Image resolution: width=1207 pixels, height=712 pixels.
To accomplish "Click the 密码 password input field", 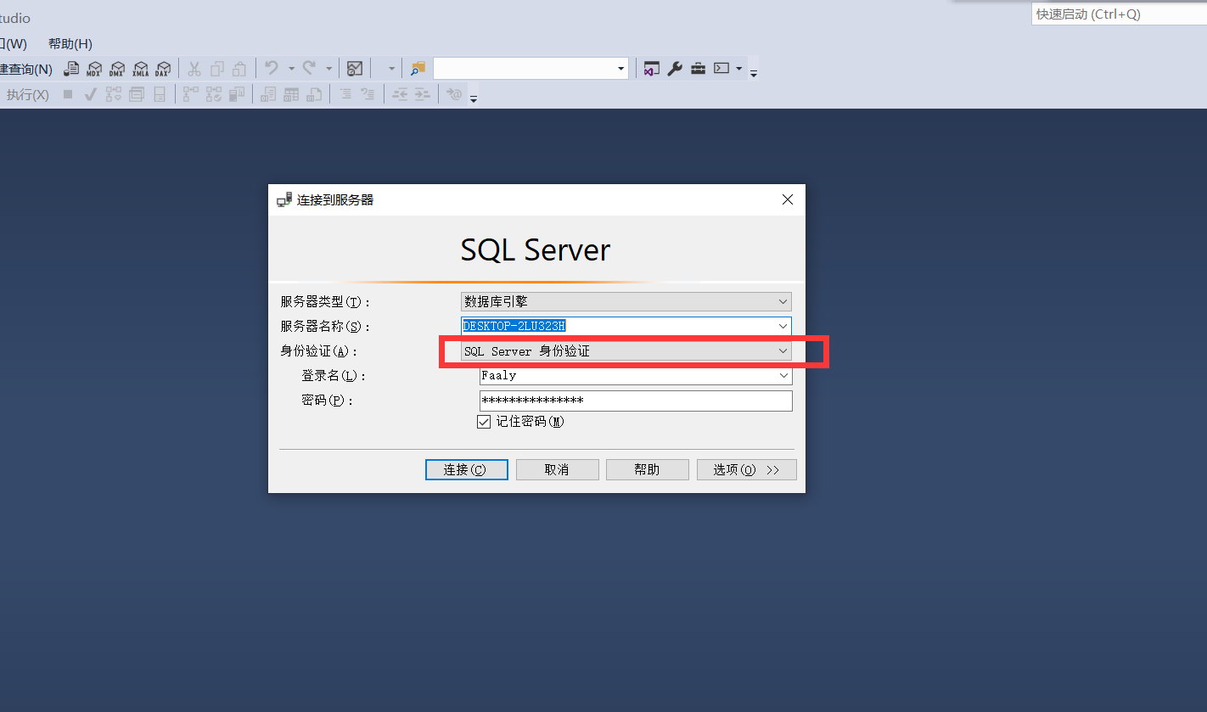I will pos(635,400).
